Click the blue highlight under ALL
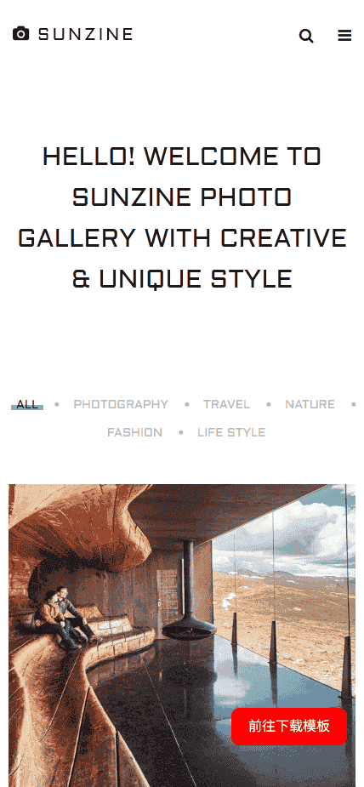This screenshot has width=364, height=787. point(27,408)
